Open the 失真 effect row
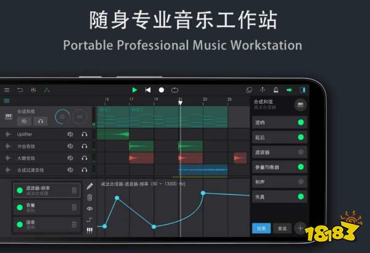This screenshot has height=253, width=370. 279,197
